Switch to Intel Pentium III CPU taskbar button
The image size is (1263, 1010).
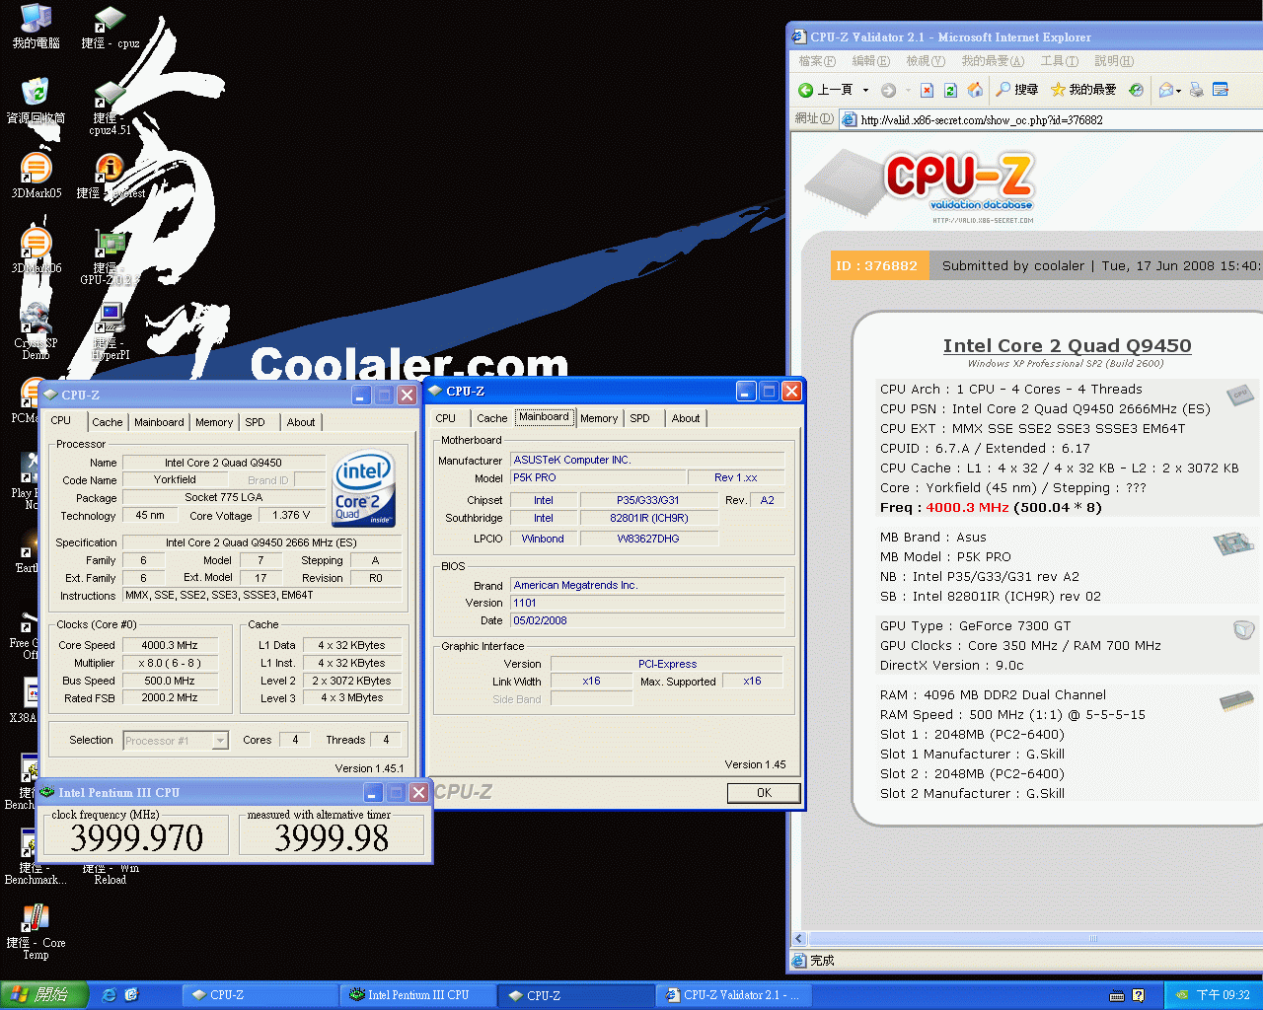(417, 995)
